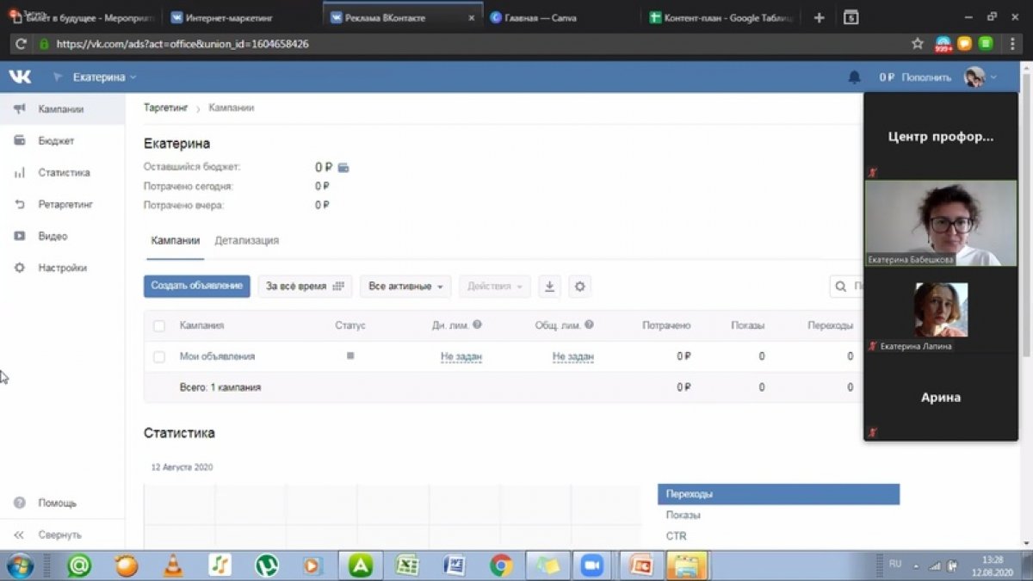The width and height of the screenshot is (1033, 581).
Task: Open Zoom from the taskbar
Action: point(591,566)
